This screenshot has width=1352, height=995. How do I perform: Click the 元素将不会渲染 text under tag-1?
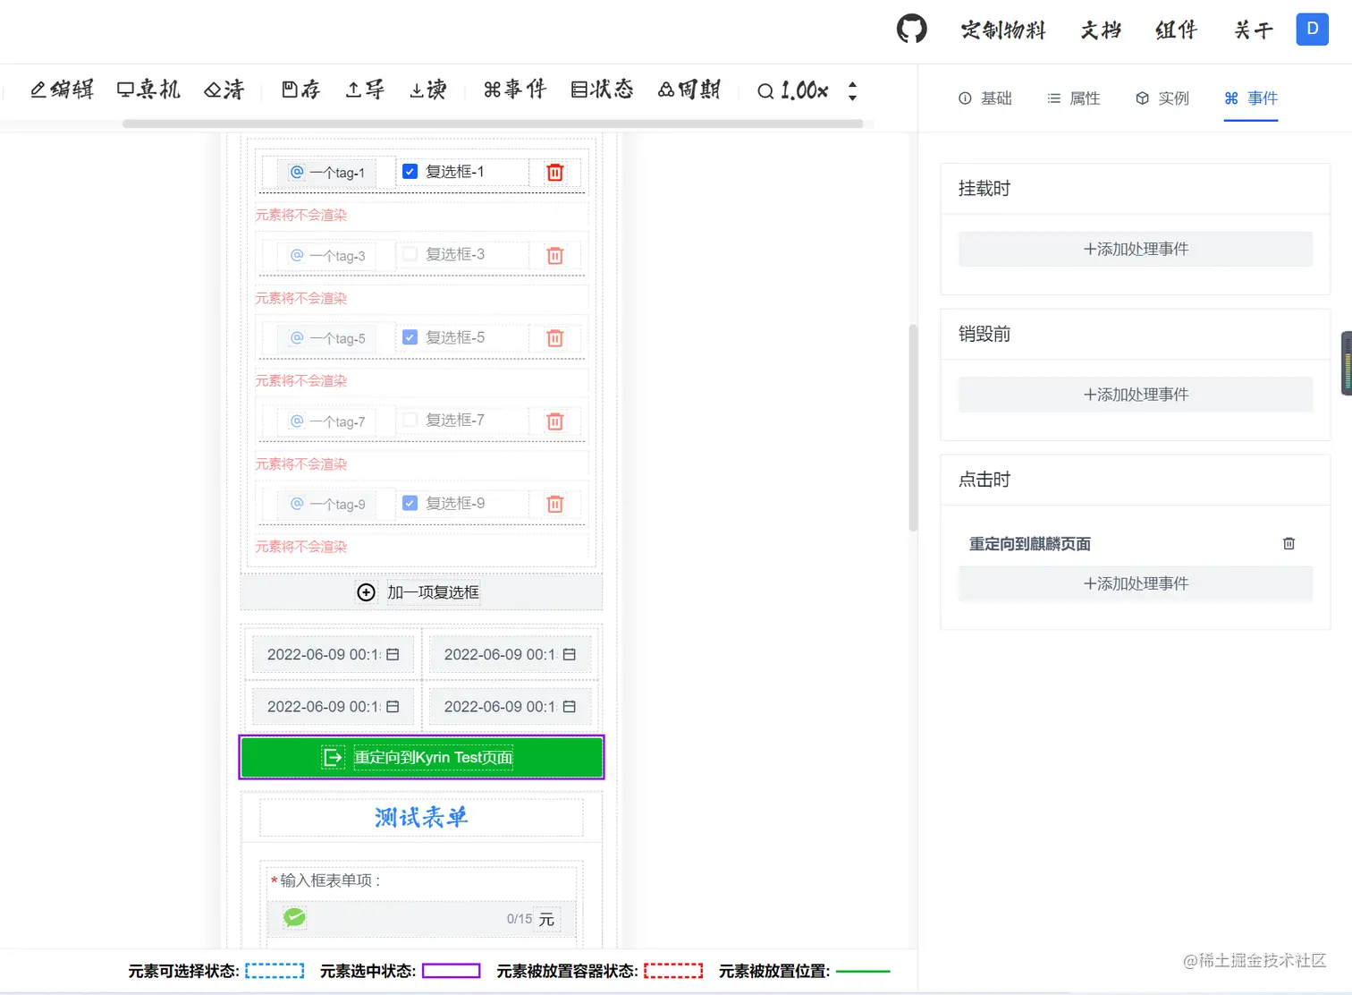coord(301,215)
